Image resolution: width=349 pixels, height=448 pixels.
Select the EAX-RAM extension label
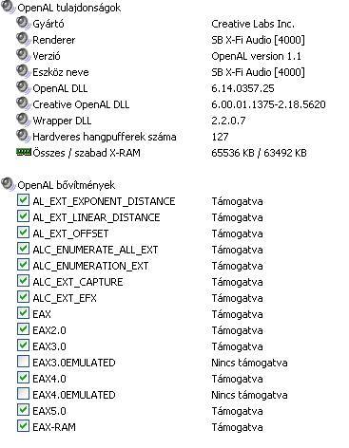click(54, 427)
